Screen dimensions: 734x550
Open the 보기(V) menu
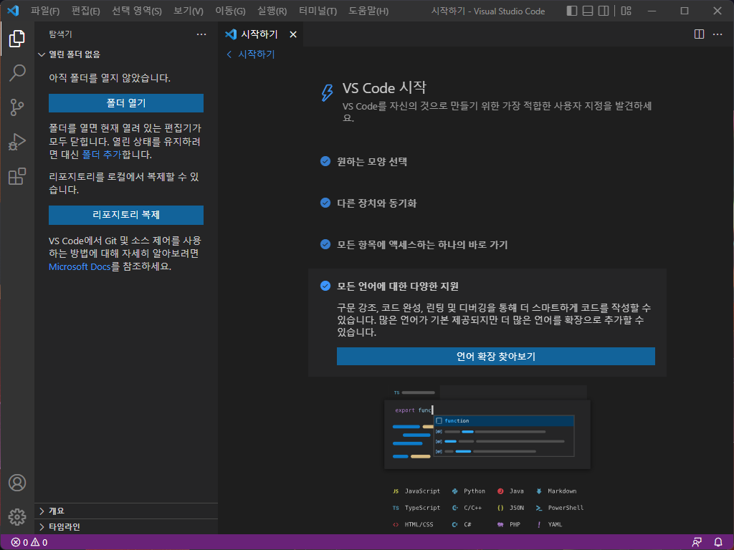[189, 11]
